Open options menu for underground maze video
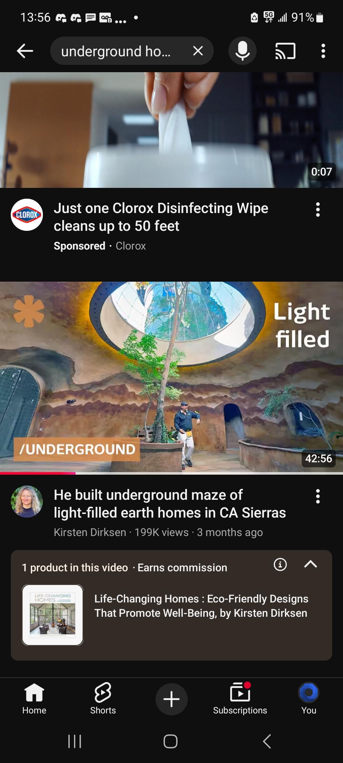This screenshot has width=343, height=763. click(318, 496)
